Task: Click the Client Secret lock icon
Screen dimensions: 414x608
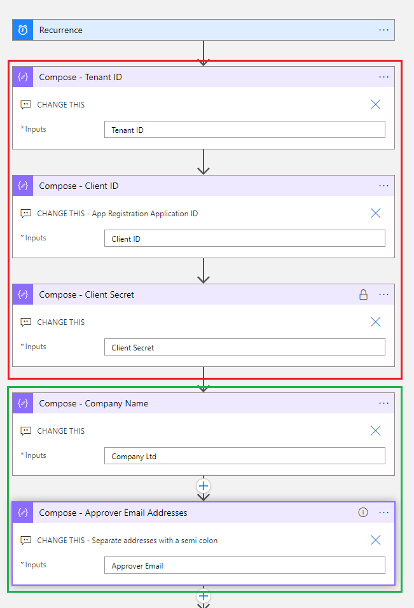Action: pos(363,294)
